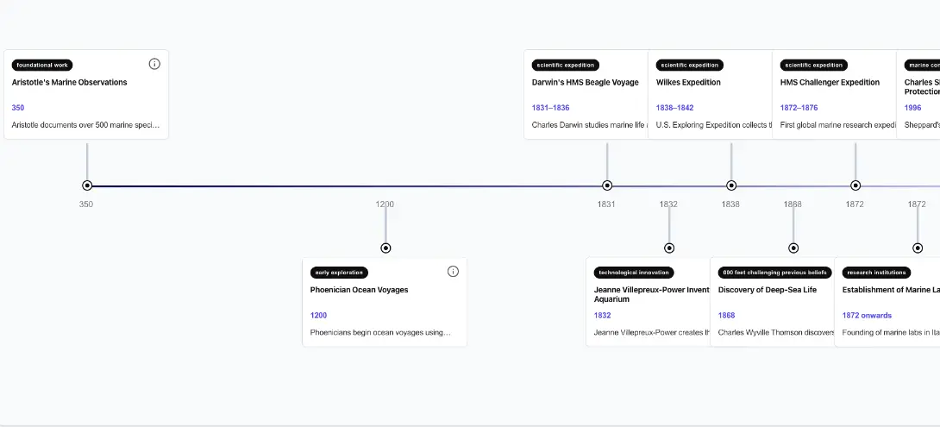Select timeline marker for Phoenician Ocean Voyages
940x427 pixels.
click(385, 248)
